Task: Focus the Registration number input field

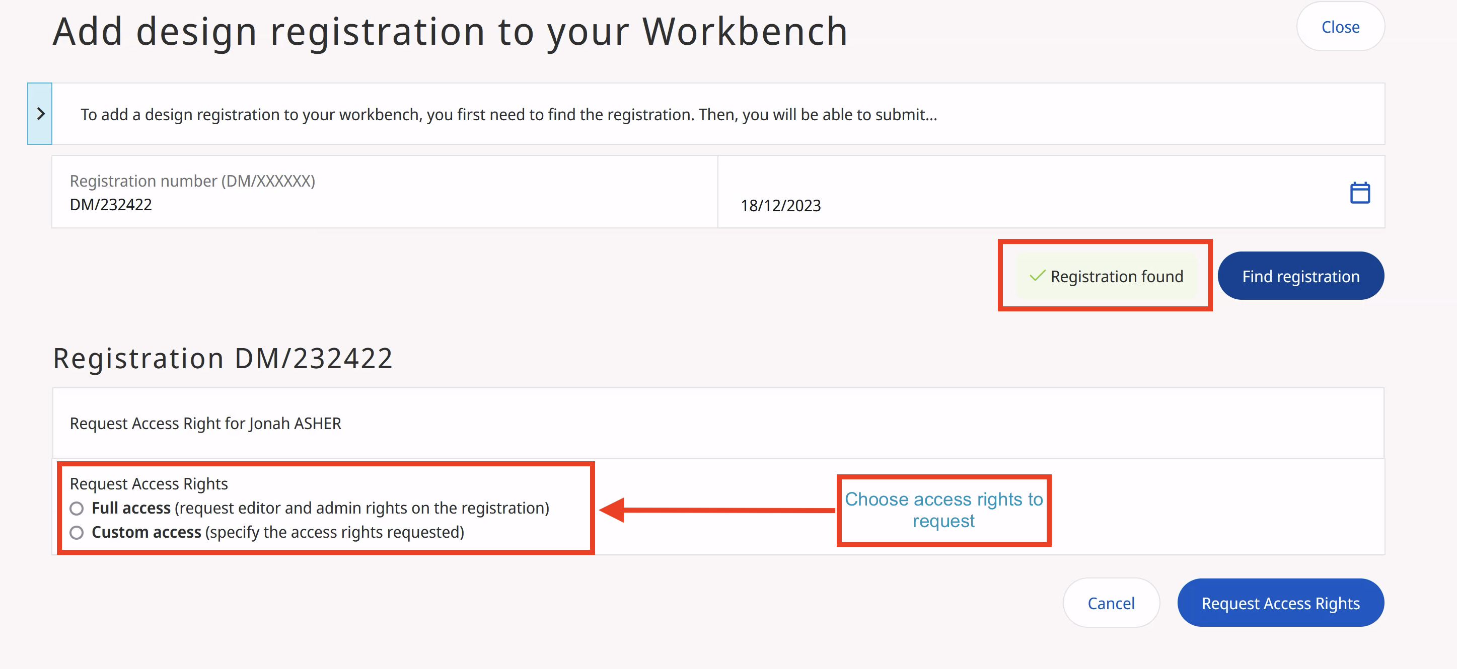Action: point(385,204)
